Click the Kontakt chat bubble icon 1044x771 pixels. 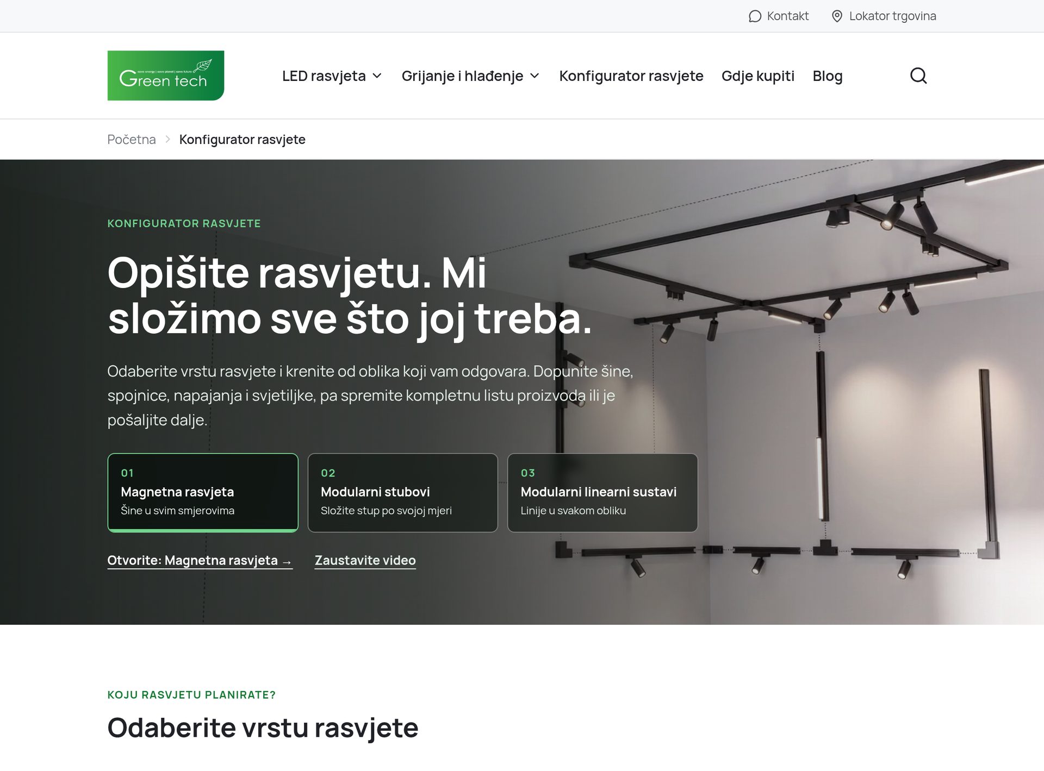click(755, 16)
